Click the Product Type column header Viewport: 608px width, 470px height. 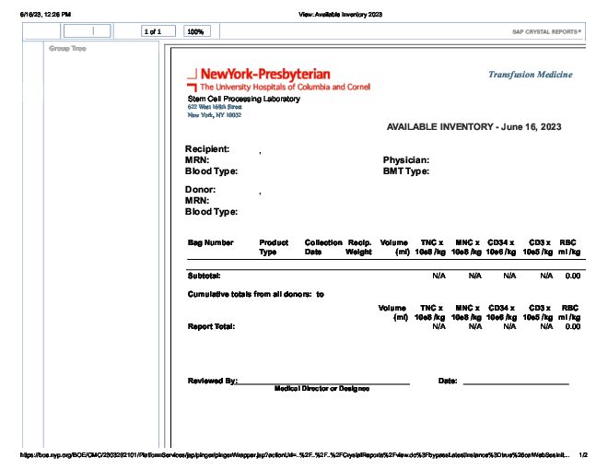click(x=274, y=247)
